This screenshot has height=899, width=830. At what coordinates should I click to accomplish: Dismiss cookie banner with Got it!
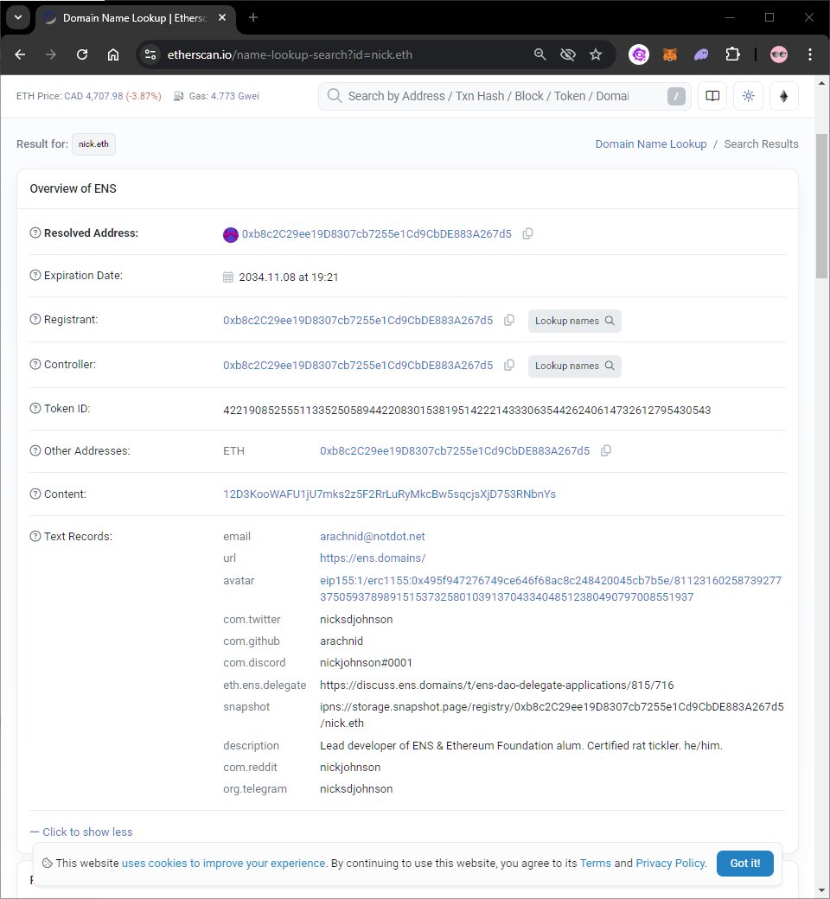click(x=744, y=864)
